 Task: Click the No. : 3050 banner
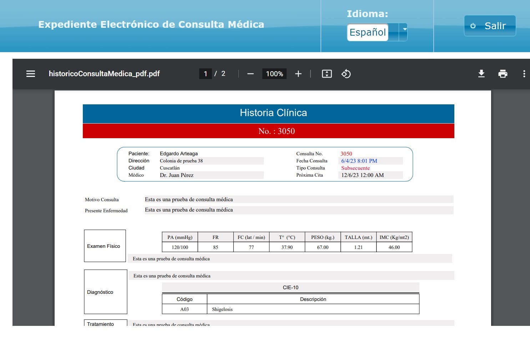pyautogui.click(x=268, y=131)
